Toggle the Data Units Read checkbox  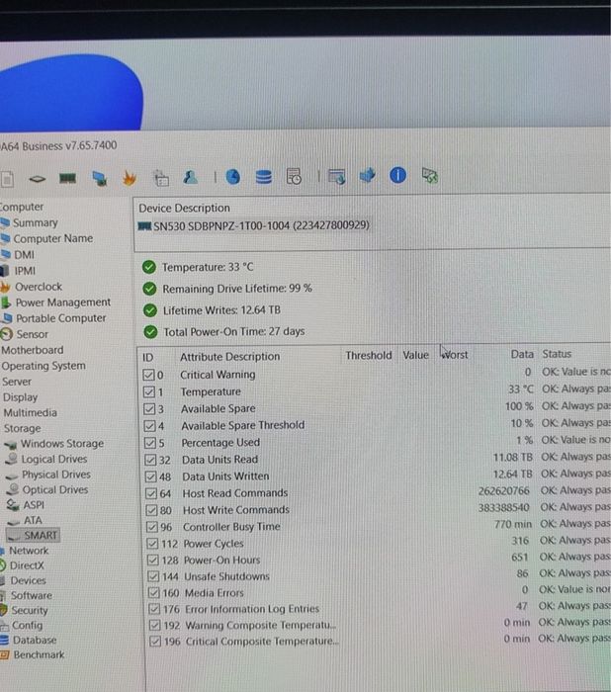[150, 460]
